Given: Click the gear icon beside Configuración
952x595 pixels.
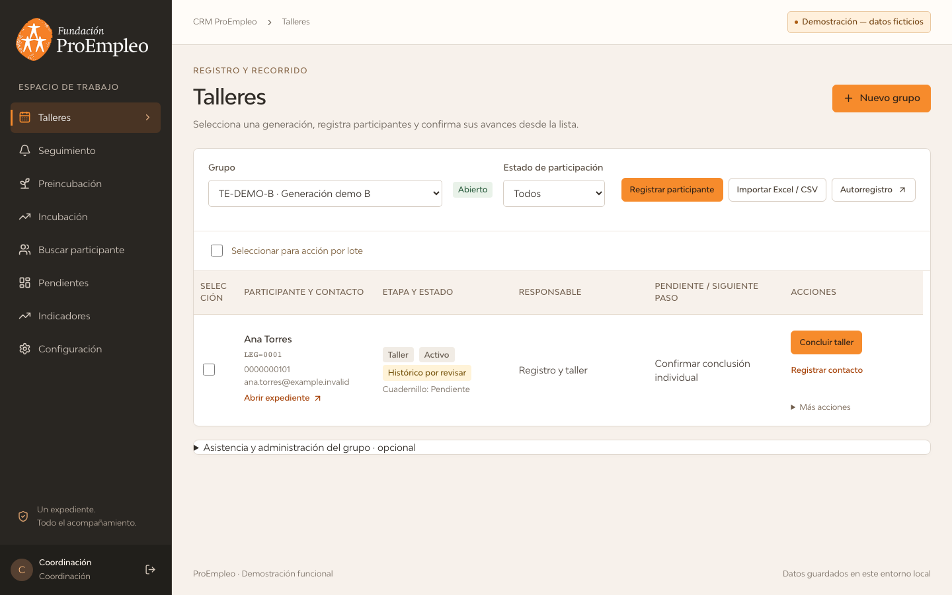Looking at the screenshot, I should (x=24, y=349).
